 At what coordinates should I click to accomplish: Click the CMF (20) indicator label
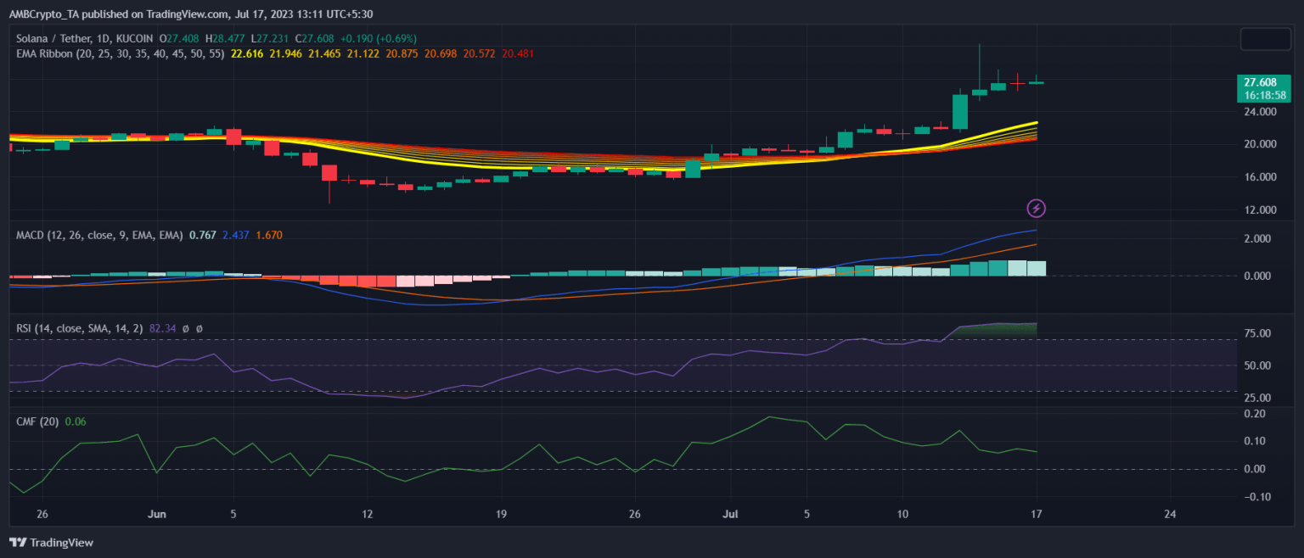37,421
